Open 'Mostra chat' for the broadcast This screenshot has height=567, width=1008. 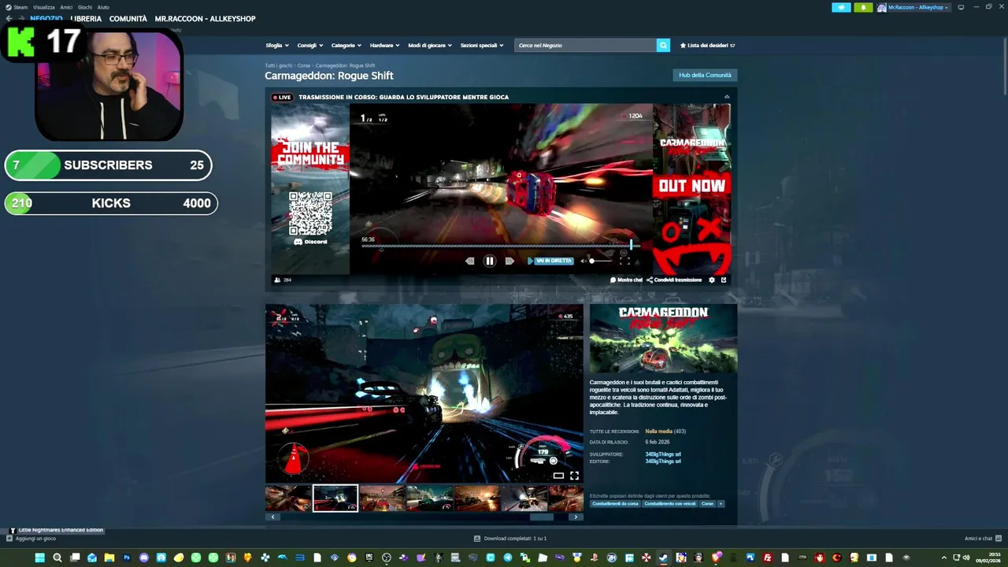click(x=626, y=280)
